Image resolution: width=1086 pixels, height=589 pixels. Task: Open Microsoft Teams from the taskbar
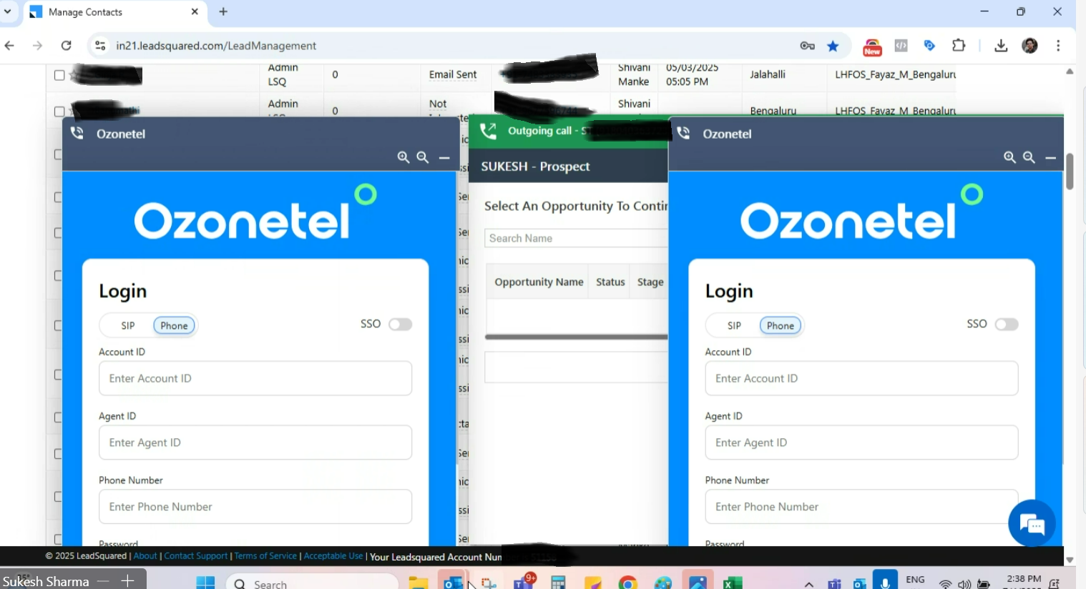524,582
